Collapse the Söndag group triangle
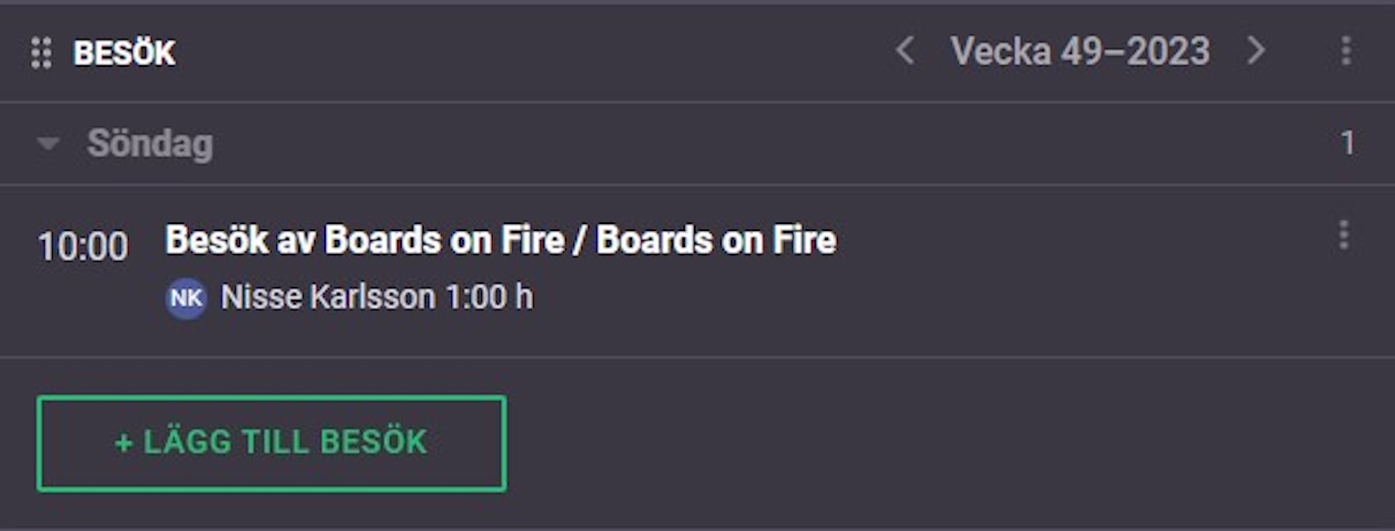 click(48, 143)
